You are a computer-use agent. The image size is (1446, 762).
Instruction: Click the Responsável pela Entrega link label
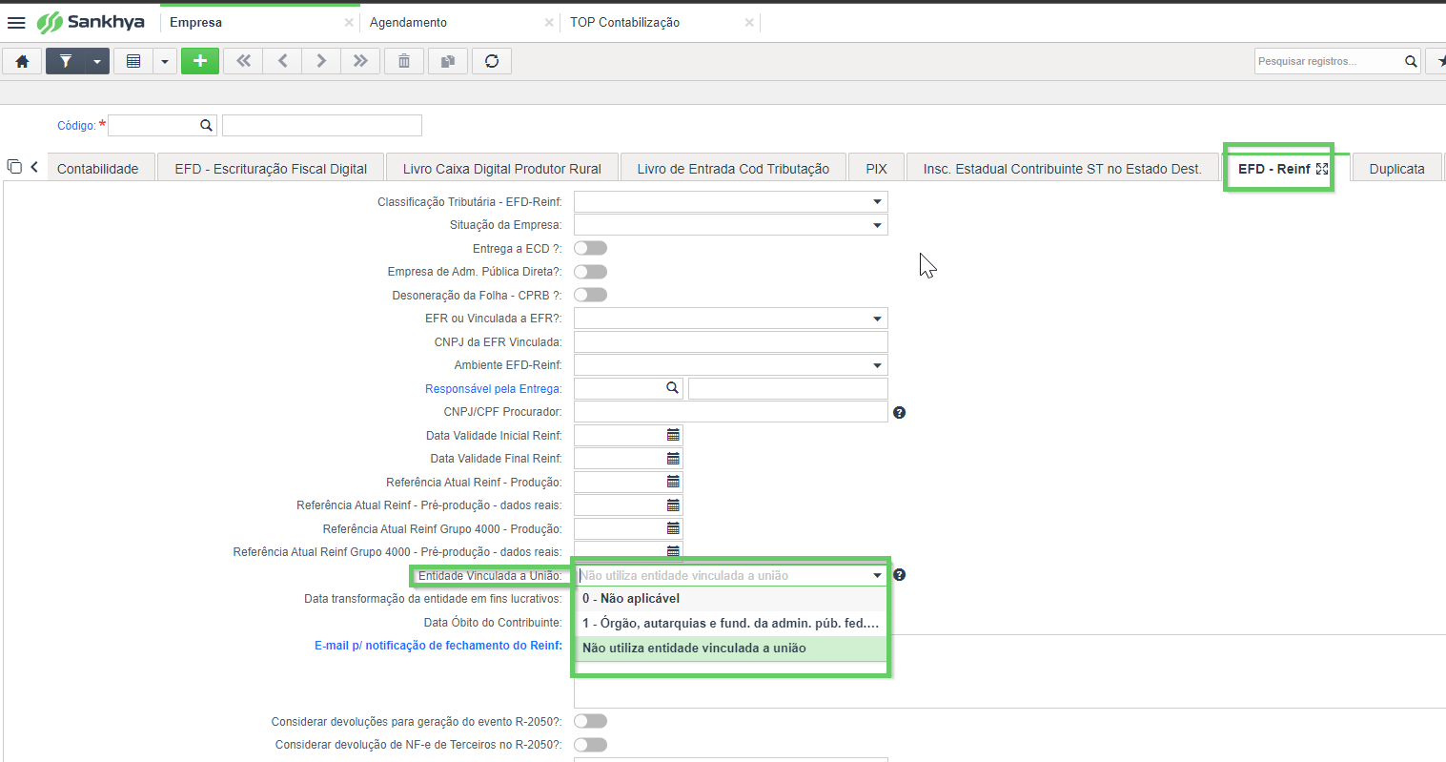[494, 389]
